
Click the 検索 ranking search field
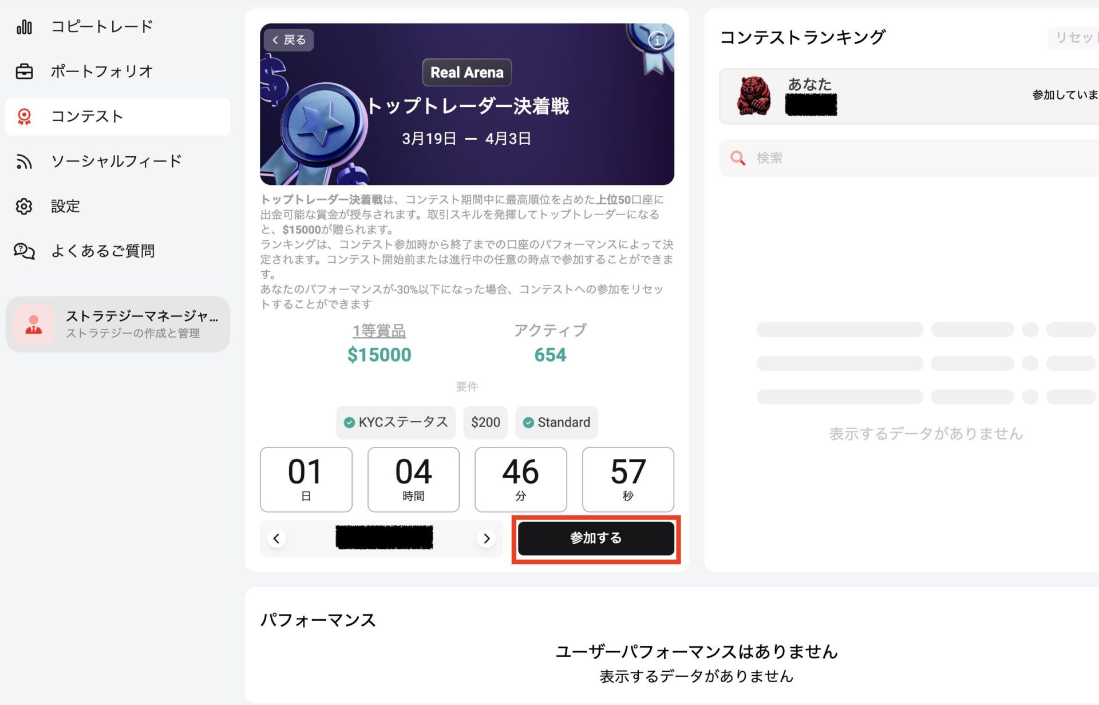coord(916,158)
